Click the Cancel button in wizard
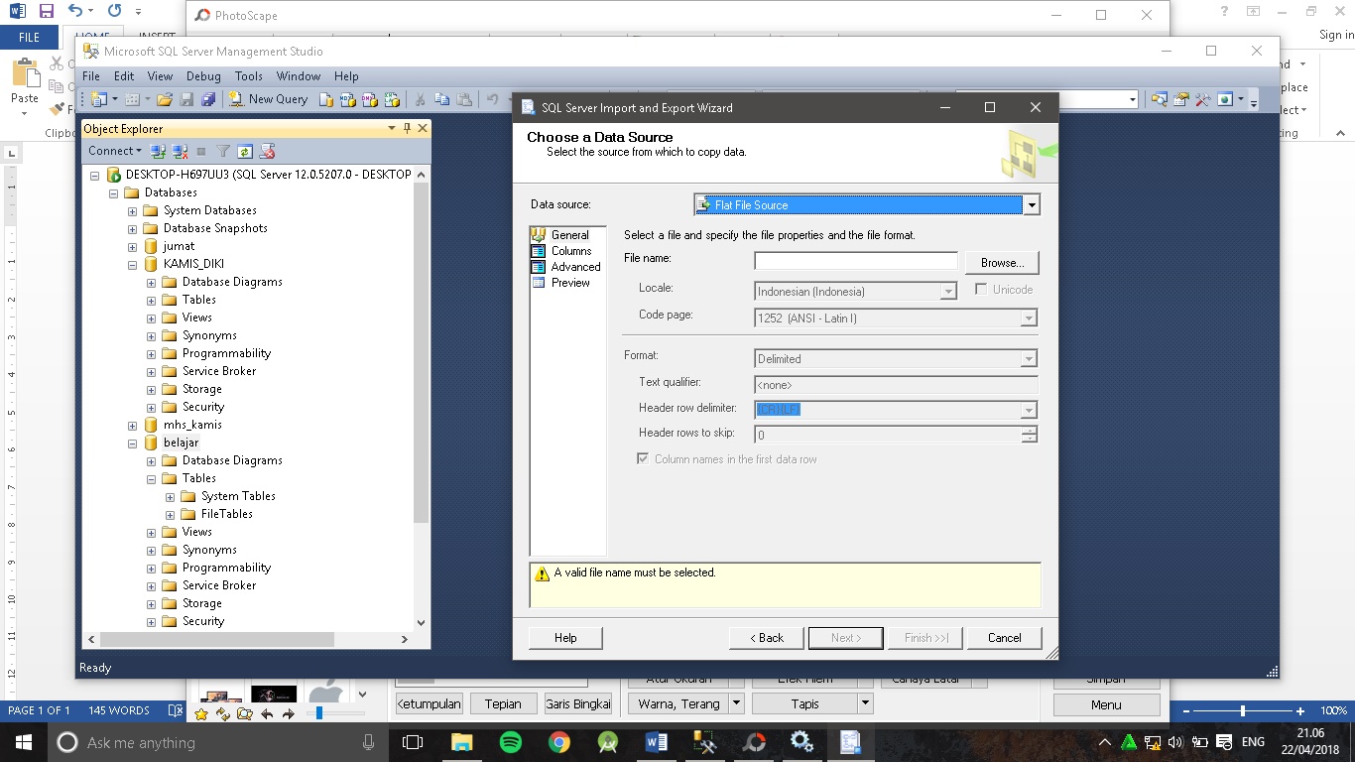Viewport: 1355px width, 762px height. pos(1004,638)
